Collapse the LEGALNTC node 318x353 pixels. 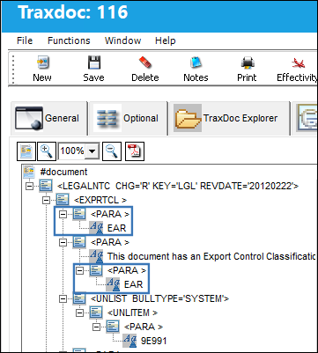point(29,186)
